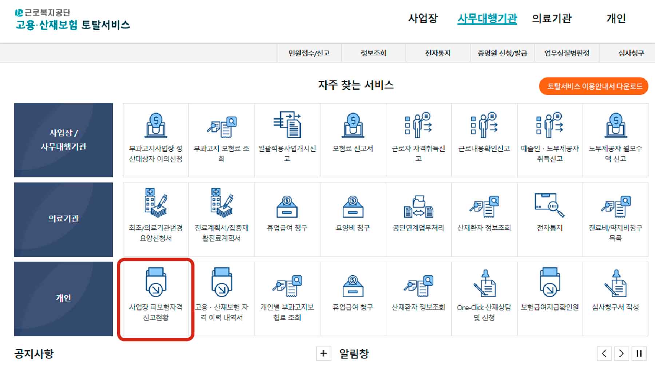The image size is (655, 365).
Task: Open 산재환자 정보조회 in 개인 row
Action: click(x=418, y=299)
